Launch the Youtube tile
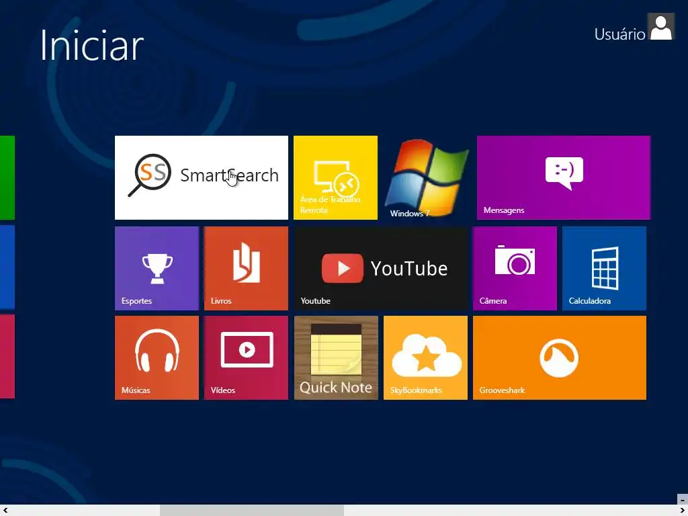 point(381,268)
